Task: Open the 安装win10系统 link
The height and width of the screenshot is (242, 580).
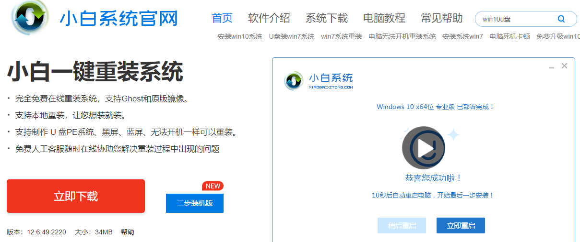Action: pyautogui.click(x=240, y=36)
